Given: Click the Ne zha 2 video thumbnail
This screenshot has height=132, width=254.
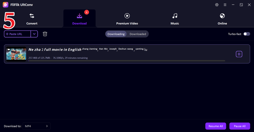Looking at the screenshot, I should pyautogui.click(x=16, y=54).
